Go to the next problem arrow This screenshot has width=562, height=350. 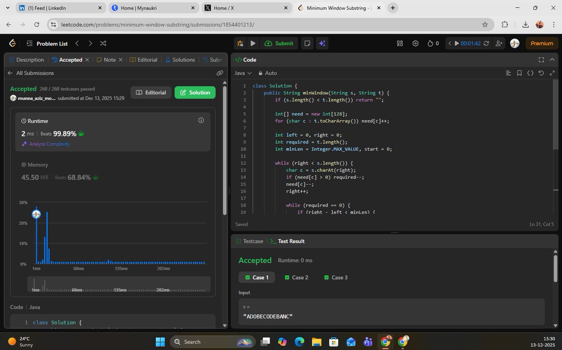pyautogui.click(x=90, y=43)
